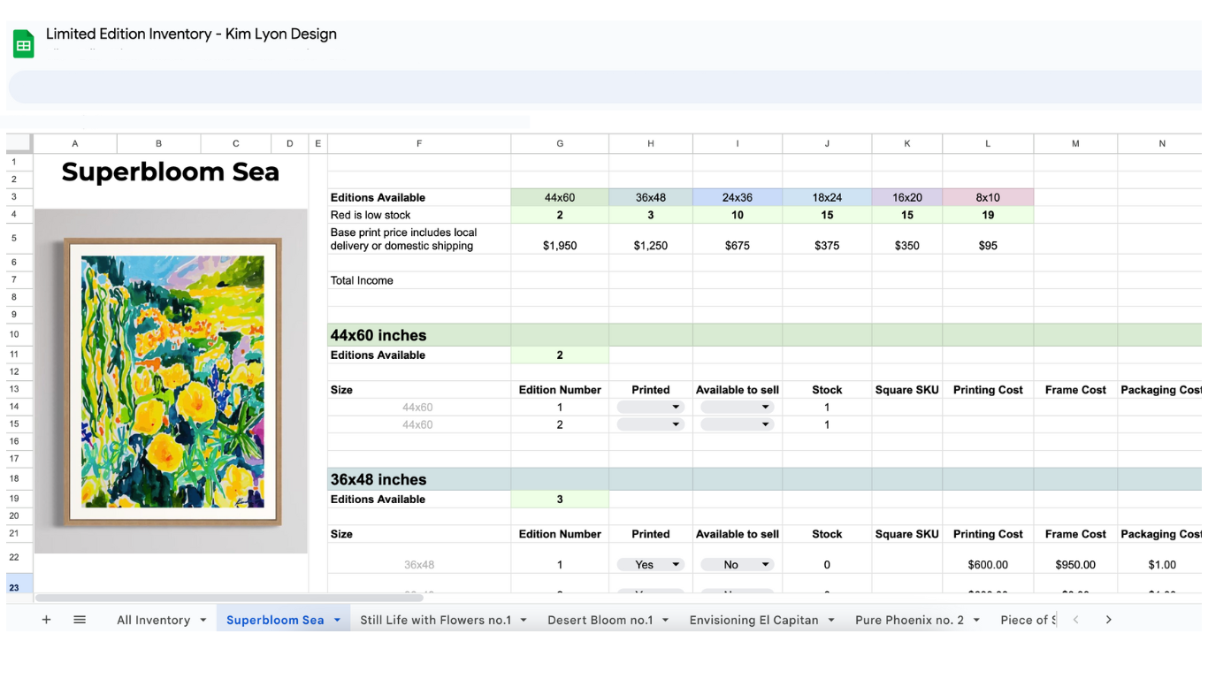Screen dimensions: 1208x679
Task: Select column A header
Action: click(75, 143)
